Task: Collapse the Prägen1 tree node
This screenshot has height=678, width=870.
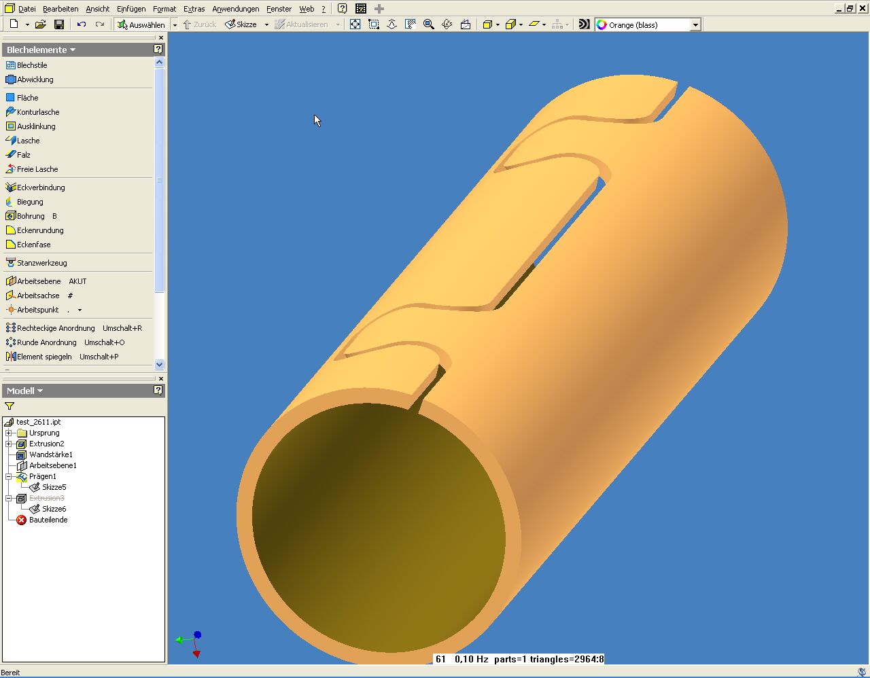Action: [x=9, y=476]
